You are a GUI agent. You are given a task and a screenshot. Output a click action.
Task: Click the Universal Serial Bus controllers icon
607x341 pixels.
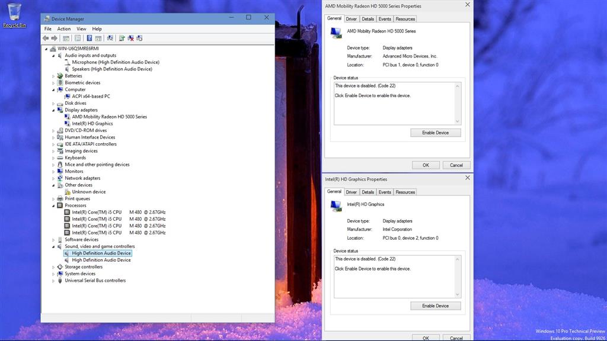(60, 281)
